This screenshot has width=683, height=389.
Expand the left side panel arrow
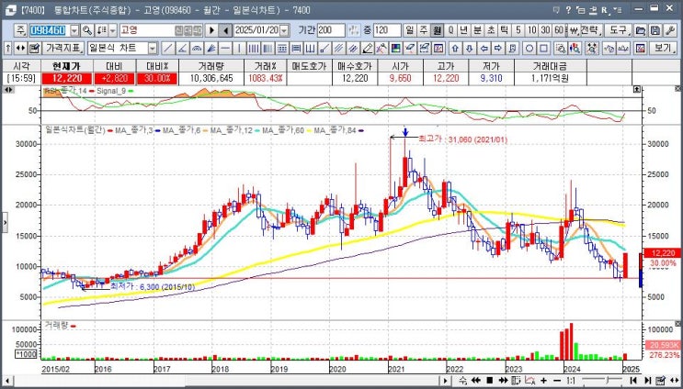pos(5,223)
